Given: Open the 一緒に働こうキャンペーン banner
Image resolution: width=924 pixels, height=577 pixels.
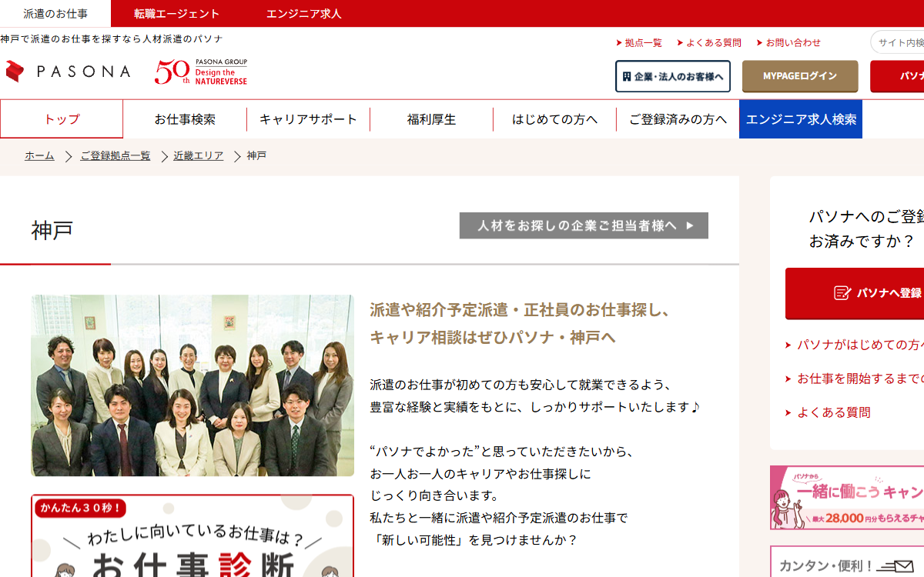Looking at the screenshot, I should 847,498.
